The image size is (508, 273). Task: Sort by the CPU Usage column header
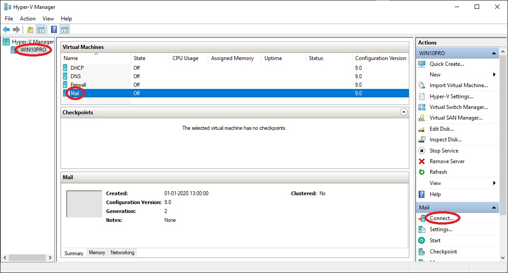(x=188, y=58)
